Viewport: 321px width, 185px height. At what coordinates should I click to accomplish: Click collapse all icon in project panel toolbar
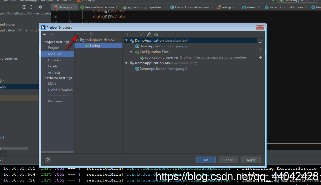pyautogui.click(x=31, y=7)
